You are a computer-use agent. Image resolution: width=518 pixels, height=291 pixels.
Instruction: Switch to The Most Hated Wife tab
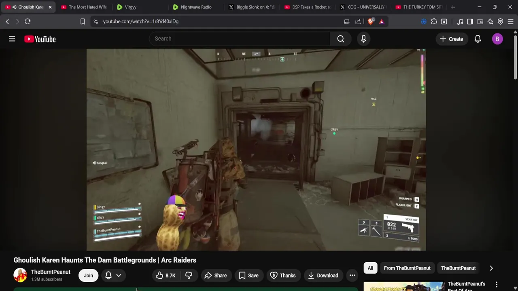click(x=84, y=7)
